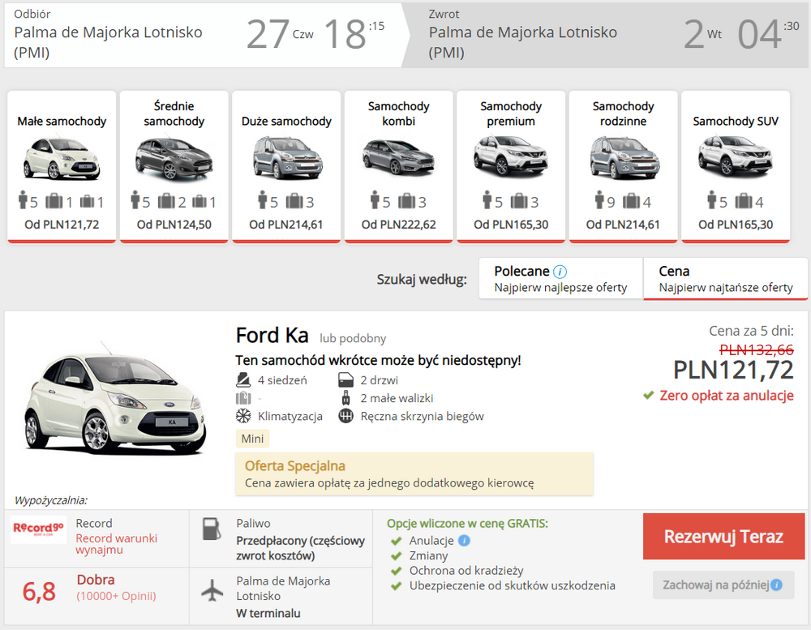
Task: Click the greyed large luggage icon under seats
Action: [x=243, y=398]
